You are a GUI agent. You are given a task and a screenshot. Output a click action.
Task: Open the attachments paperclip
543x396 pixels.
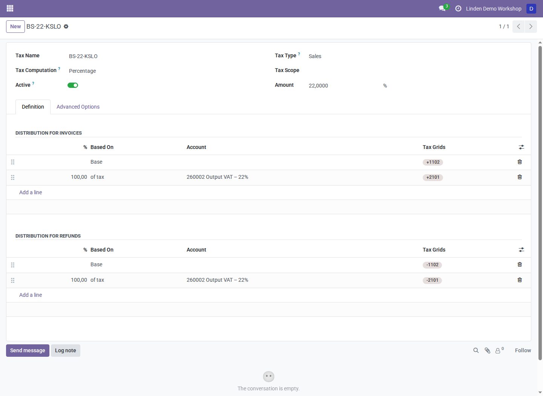point(487,350)
